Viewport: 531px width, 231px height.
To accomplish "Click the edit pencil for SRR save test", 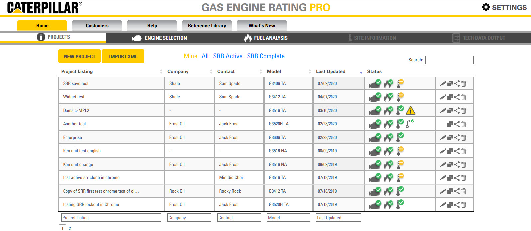I will [443, 84].
